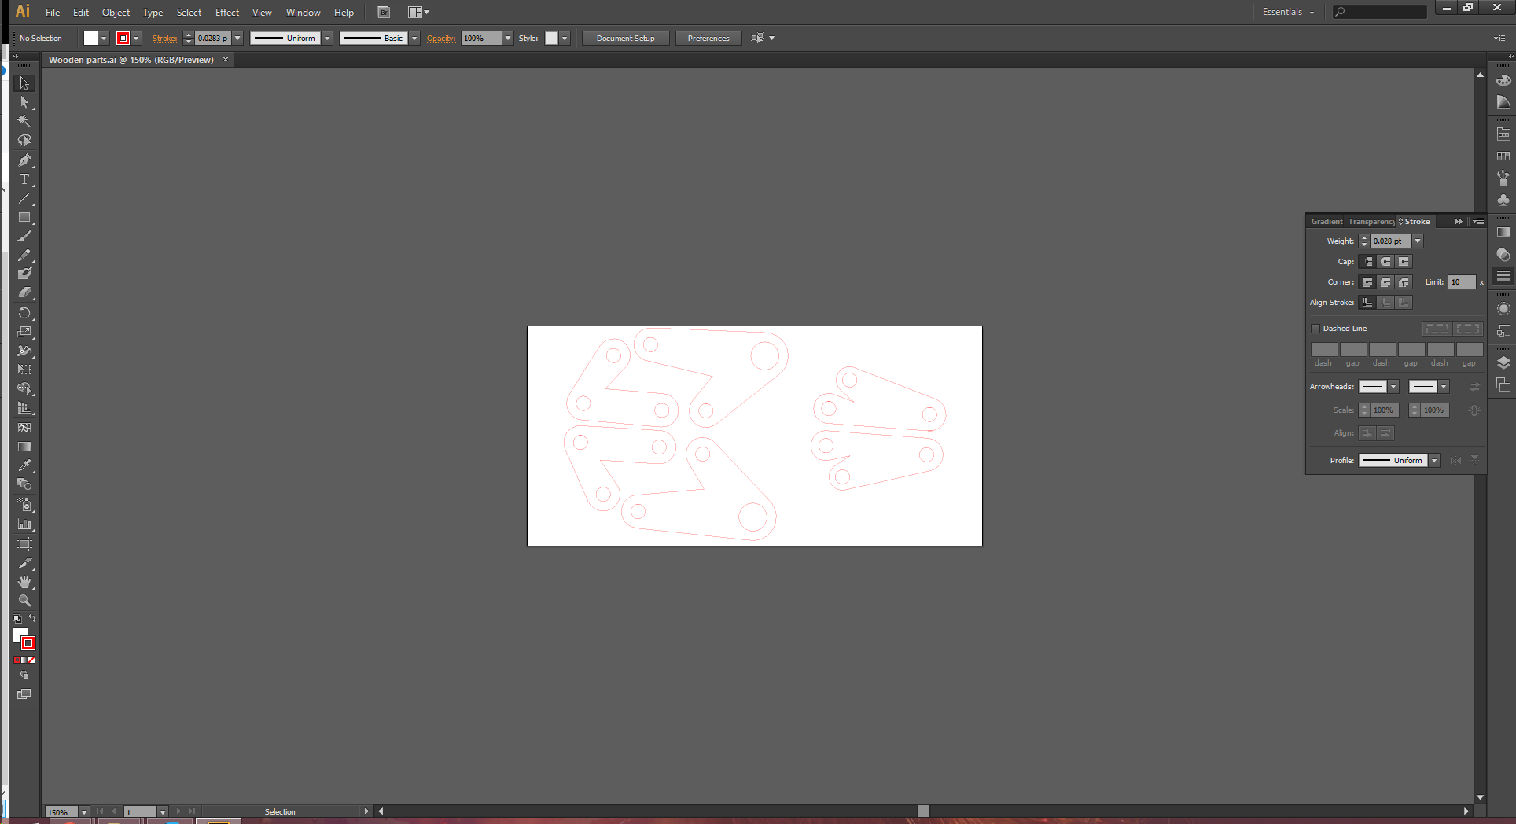Click the Opacity link in control bar
The image size is (1516, 824).
tap(441, 39)
